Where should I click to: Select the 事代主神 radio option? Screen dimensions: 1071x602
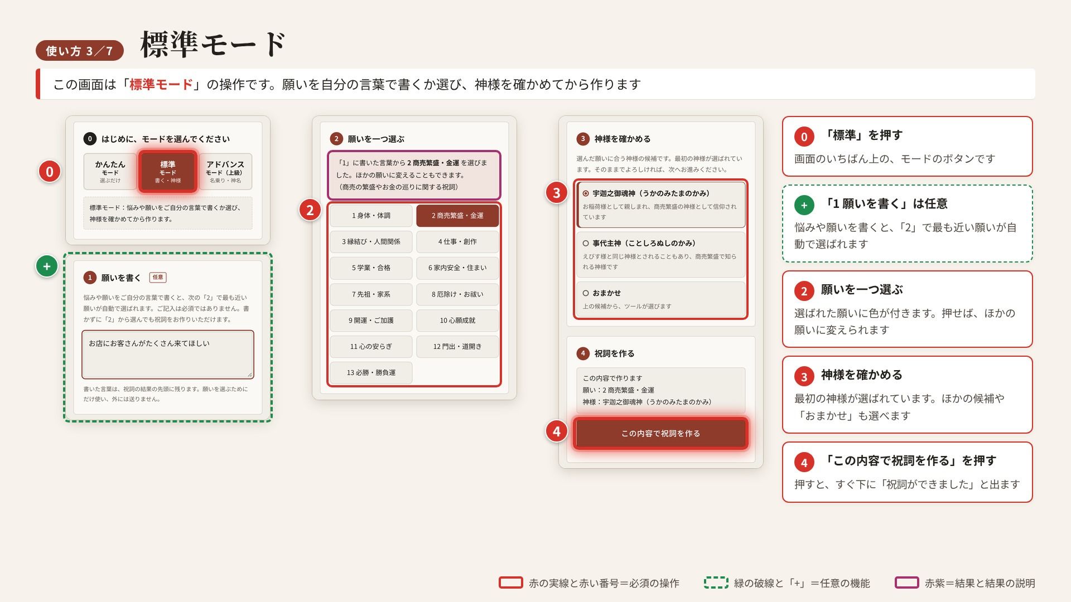[660, 255]
